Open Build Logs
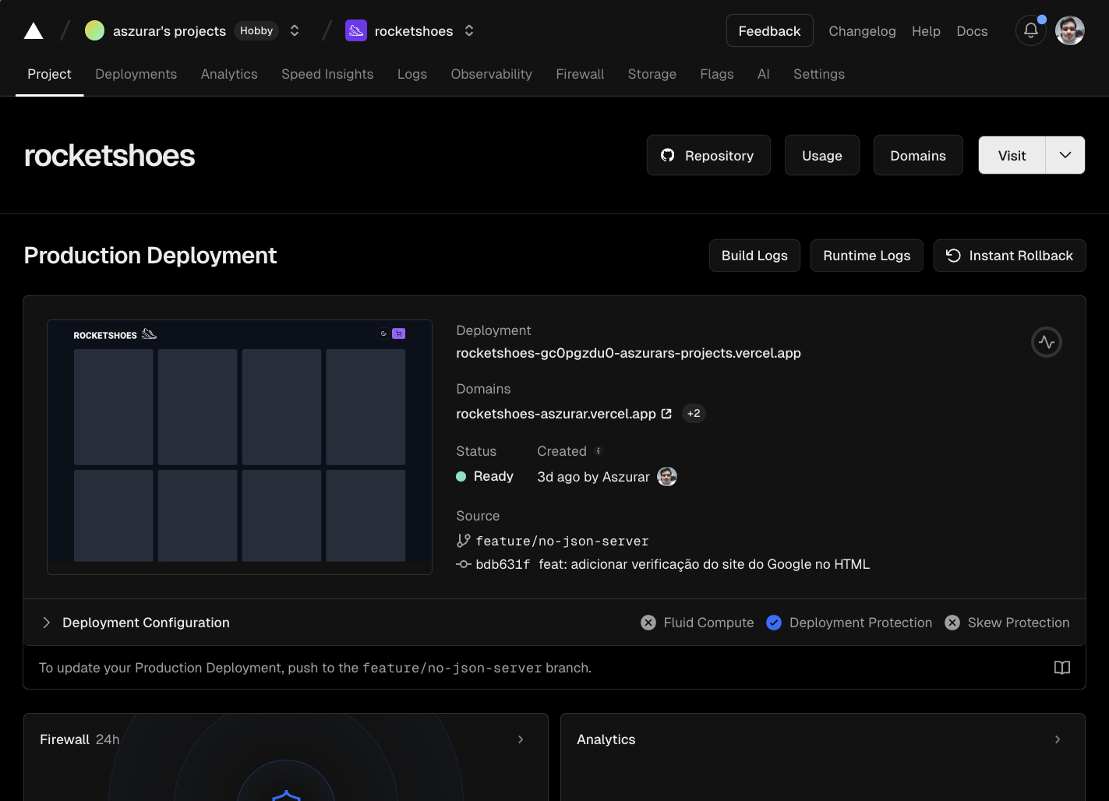 click(754, 256)
